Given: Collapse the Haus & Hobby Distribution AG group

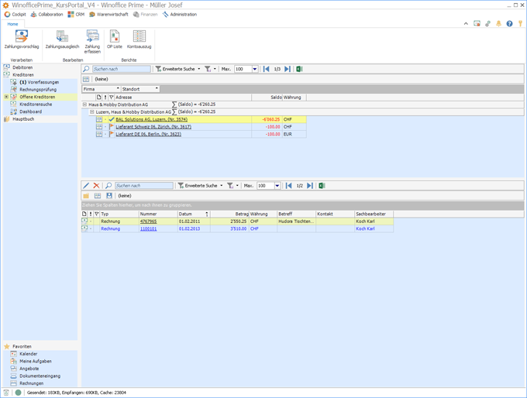Looking at the screenshot, I should (84, 105).
